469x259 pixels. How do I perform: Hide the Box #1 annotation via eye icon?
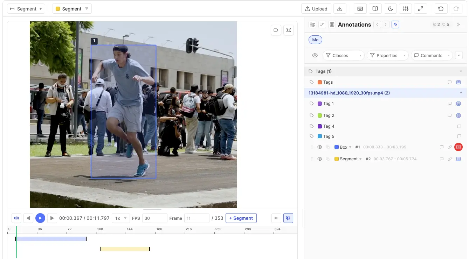320,147
